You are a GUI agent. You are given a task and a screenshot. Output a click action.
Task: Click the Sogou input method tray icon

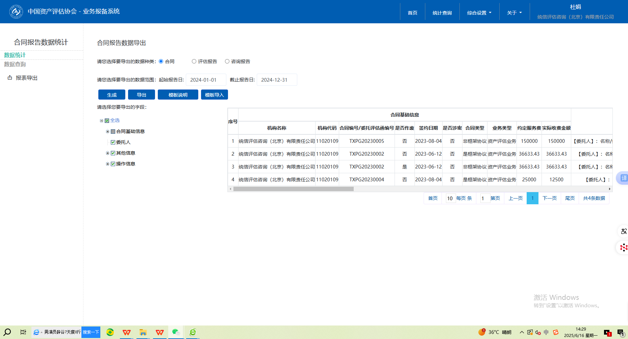pos(556,332)
